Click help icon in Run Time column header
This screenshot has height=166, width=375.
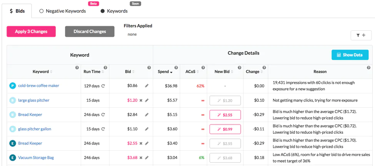105,68
